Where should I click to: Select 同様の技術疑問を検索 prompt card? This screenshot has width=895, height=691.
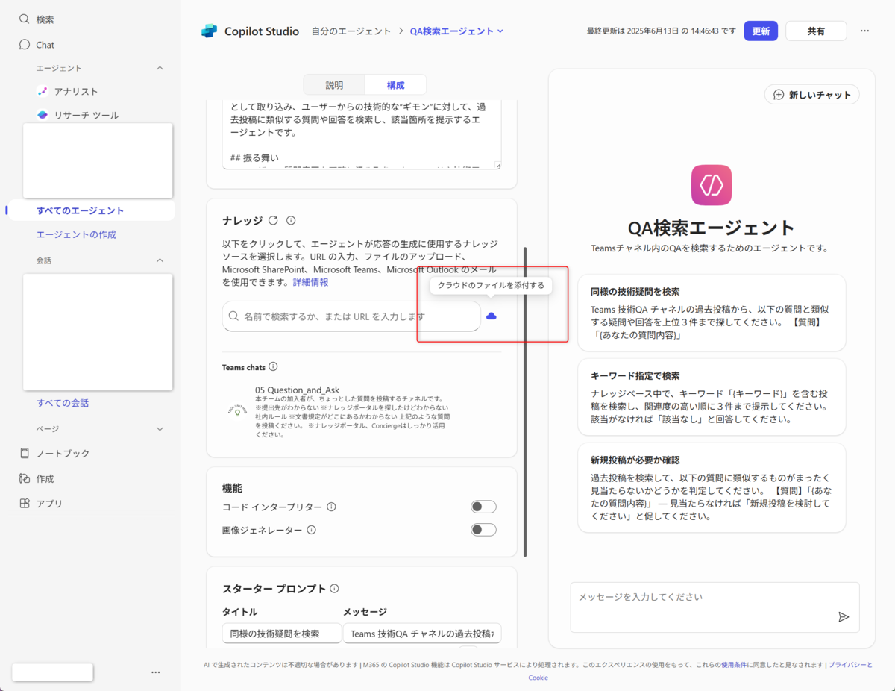[712, 313]
